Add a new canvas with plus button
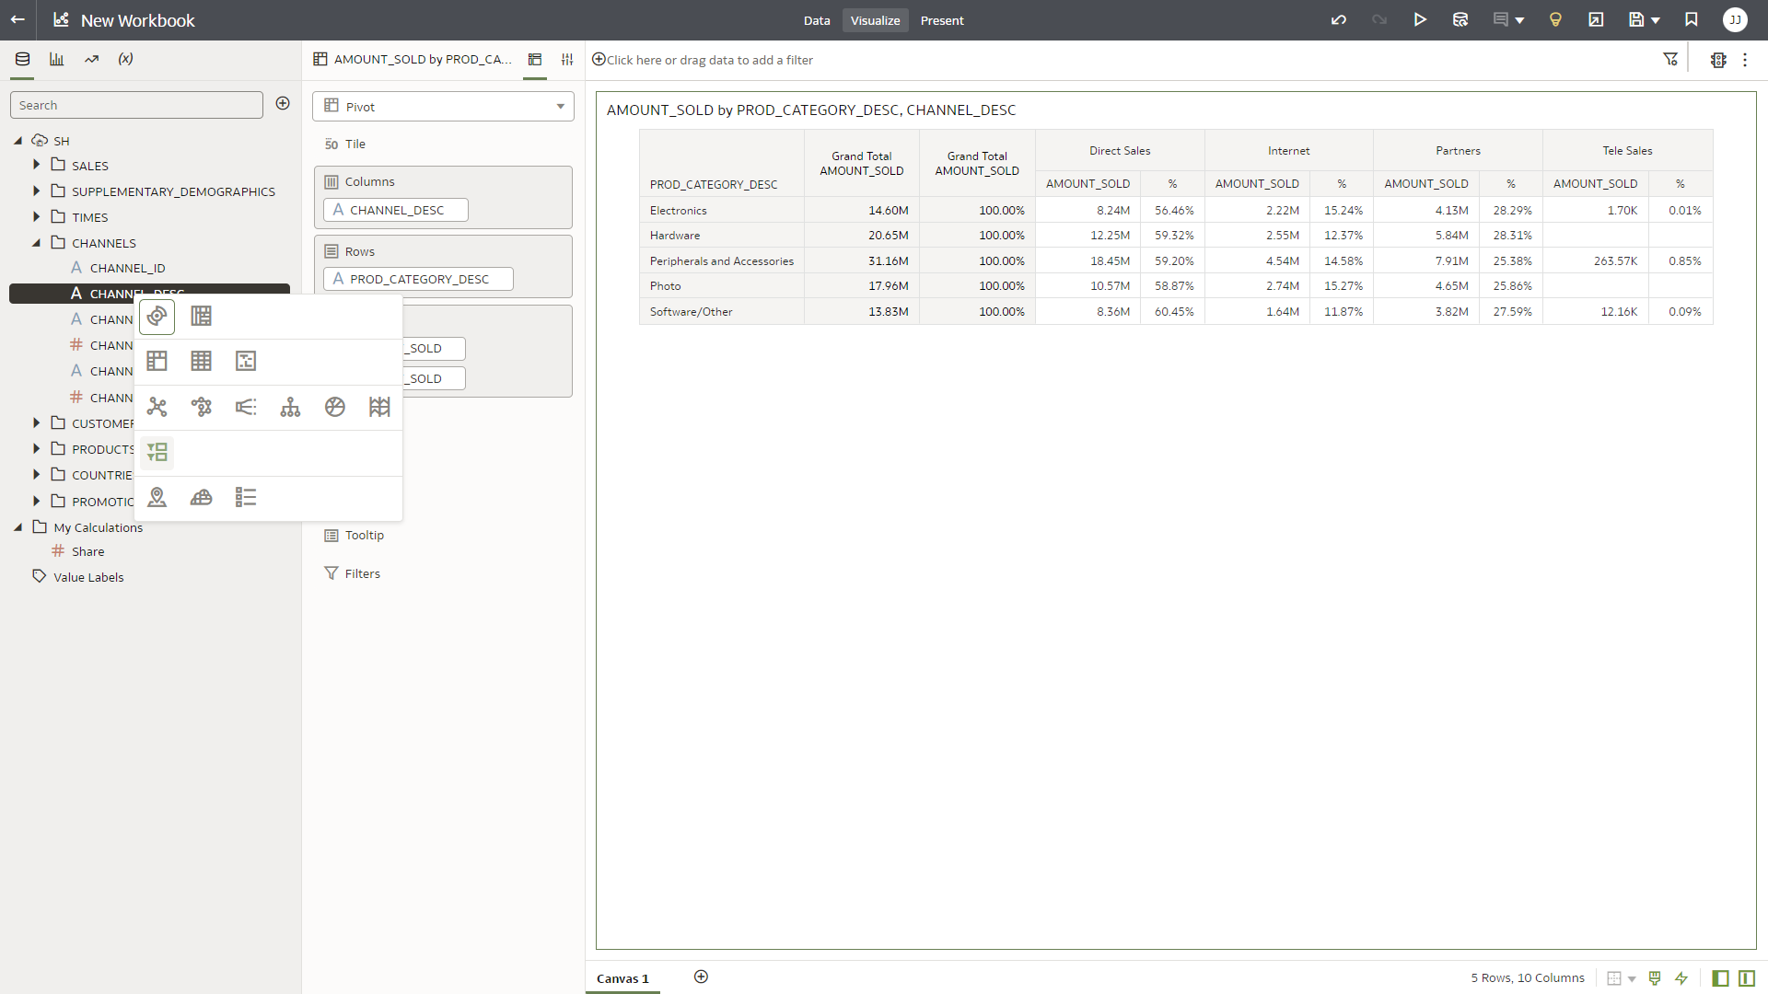The width and height of the screenshot is (1768, 994). (x=701, y=977)
